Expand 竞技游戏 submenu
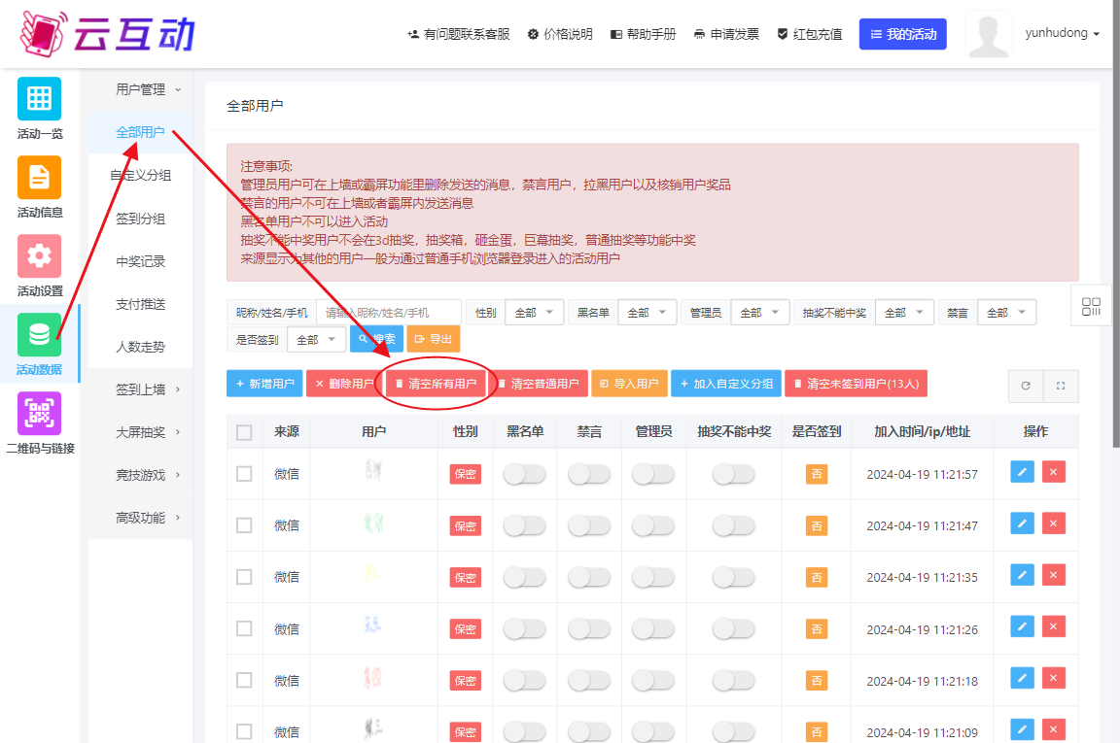The height and width of the screenshot is (743, 1120). tap(141, 475)
